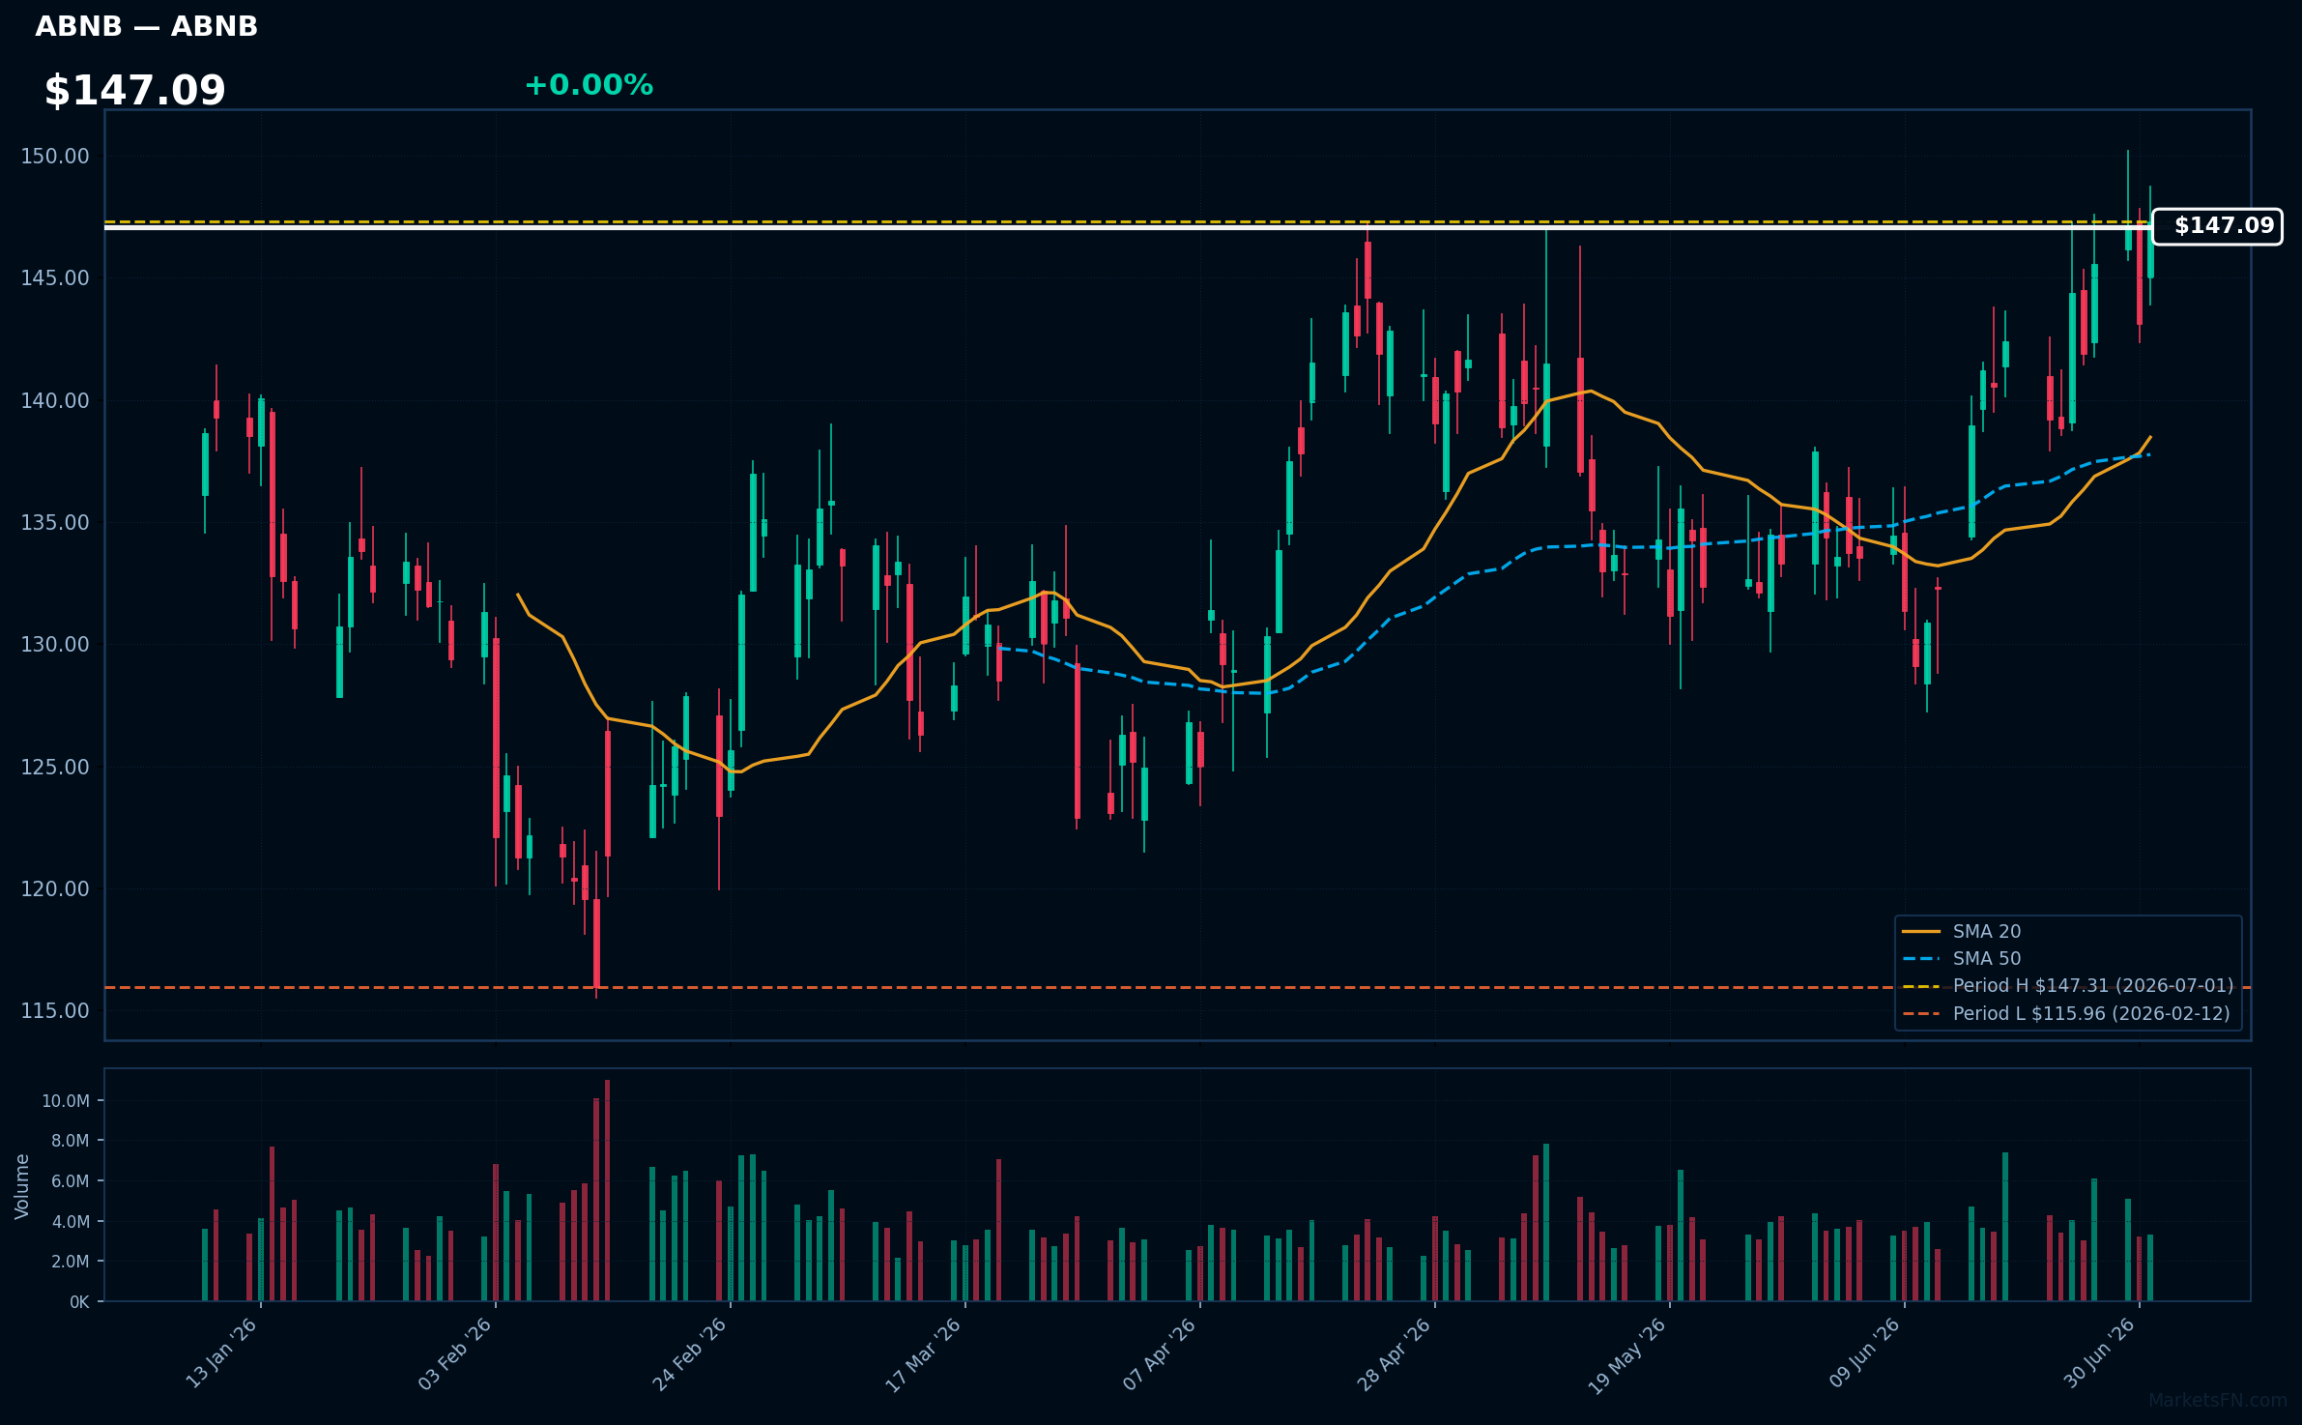
Task: Click the MarketsFN.com watermark link
Action: click(x=2218, y=1401)
